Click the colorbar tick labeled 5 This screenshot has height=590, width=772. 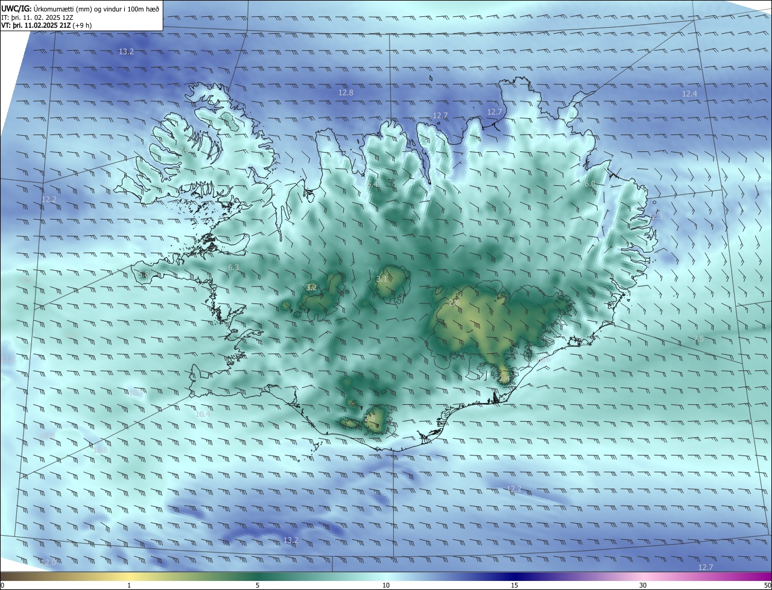click(258, 585)
